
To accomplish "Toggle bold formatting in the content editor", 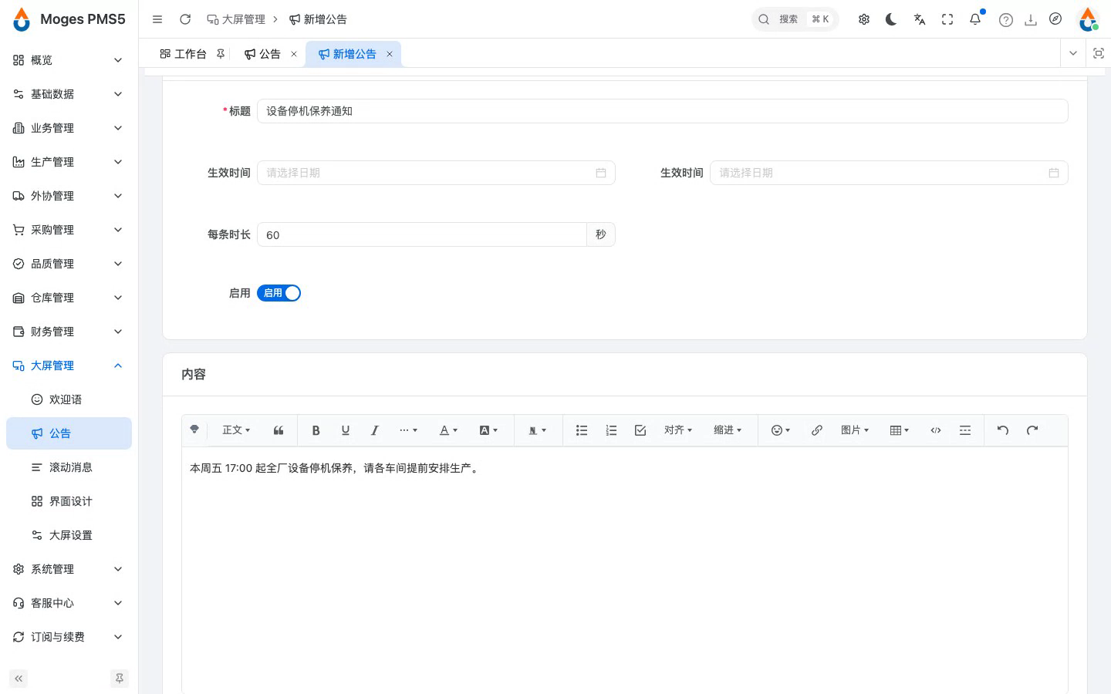I will [316, 430].
